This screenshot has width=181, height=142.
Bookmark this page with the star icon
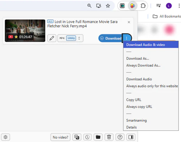click(x=108, y=6)
